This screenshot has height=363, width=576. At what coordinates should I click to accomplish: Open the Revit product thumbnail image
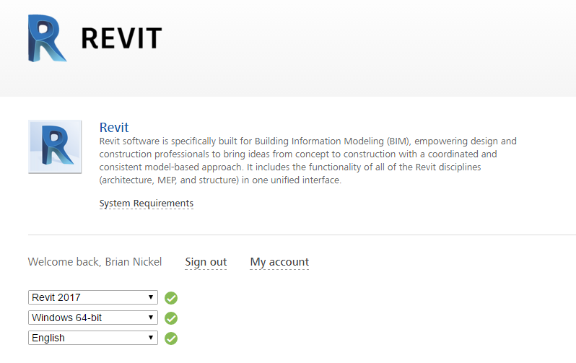pos(55,146)
